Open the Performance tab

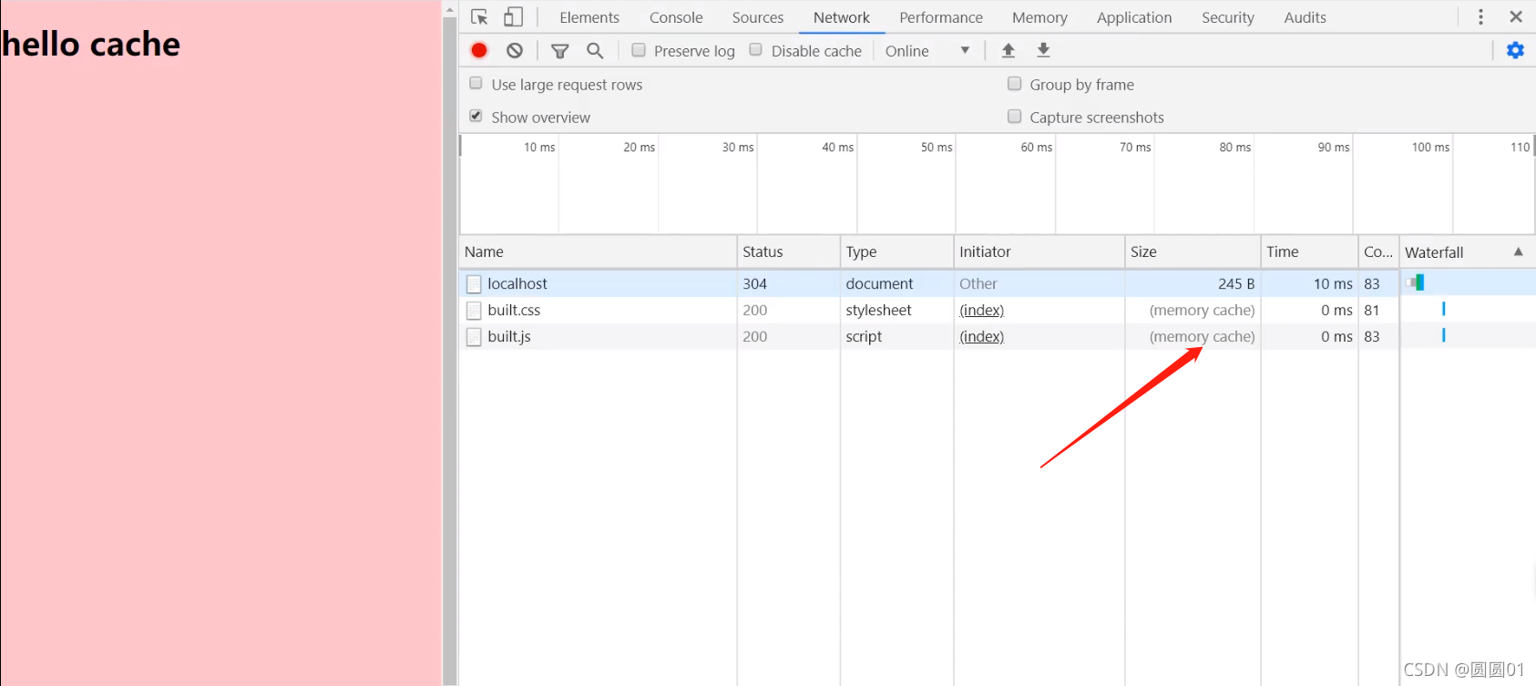pyautogui.click(x=941, y=17)
